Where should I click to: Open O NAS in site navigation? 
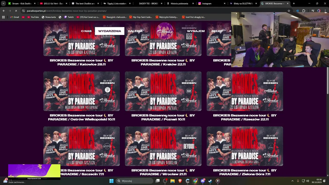(86, 31)
